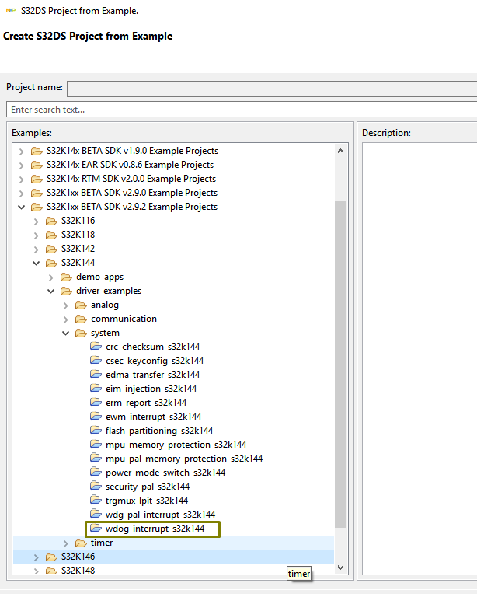
Task: Click the S32K144 folder icon
Action: pos(51,264)
